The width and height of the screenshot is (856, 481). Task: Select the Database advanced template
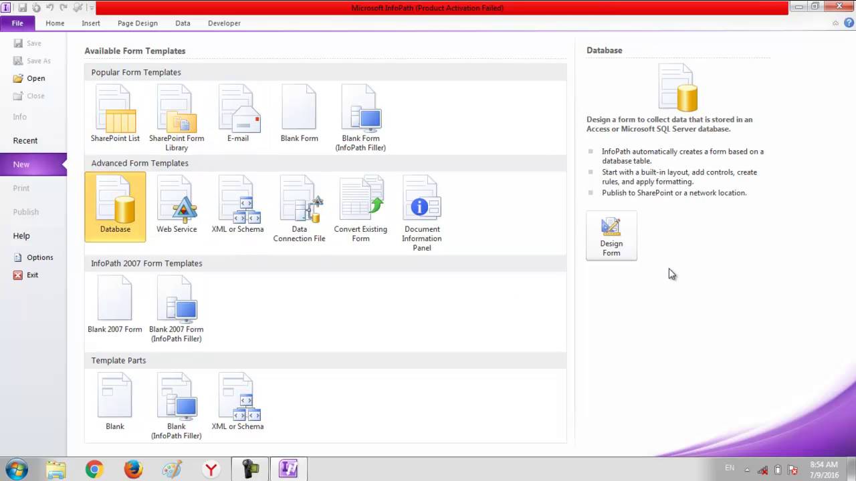pos(115,206)
